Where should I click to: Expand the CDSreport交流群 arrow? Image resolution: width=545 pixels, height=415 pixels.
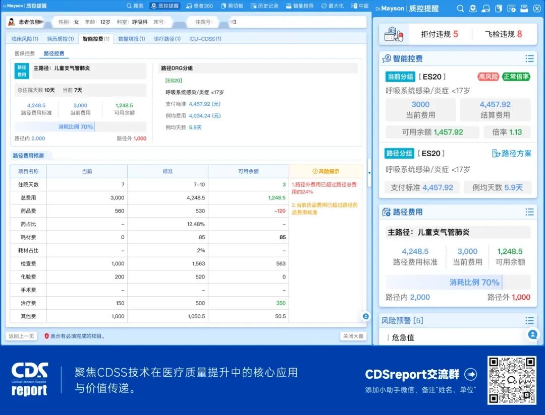pos(471,375)
